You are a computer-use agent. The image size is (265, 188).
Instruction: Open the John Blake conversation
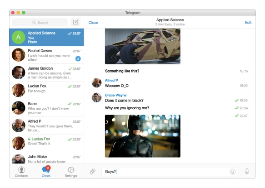[x=46, y=158]
